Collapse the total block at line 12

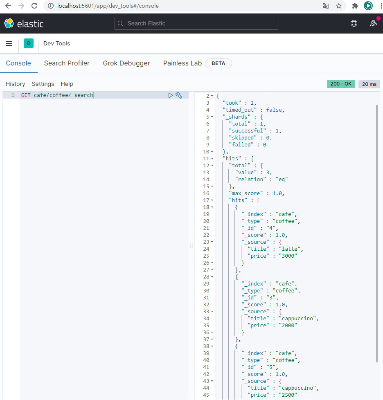212,166
